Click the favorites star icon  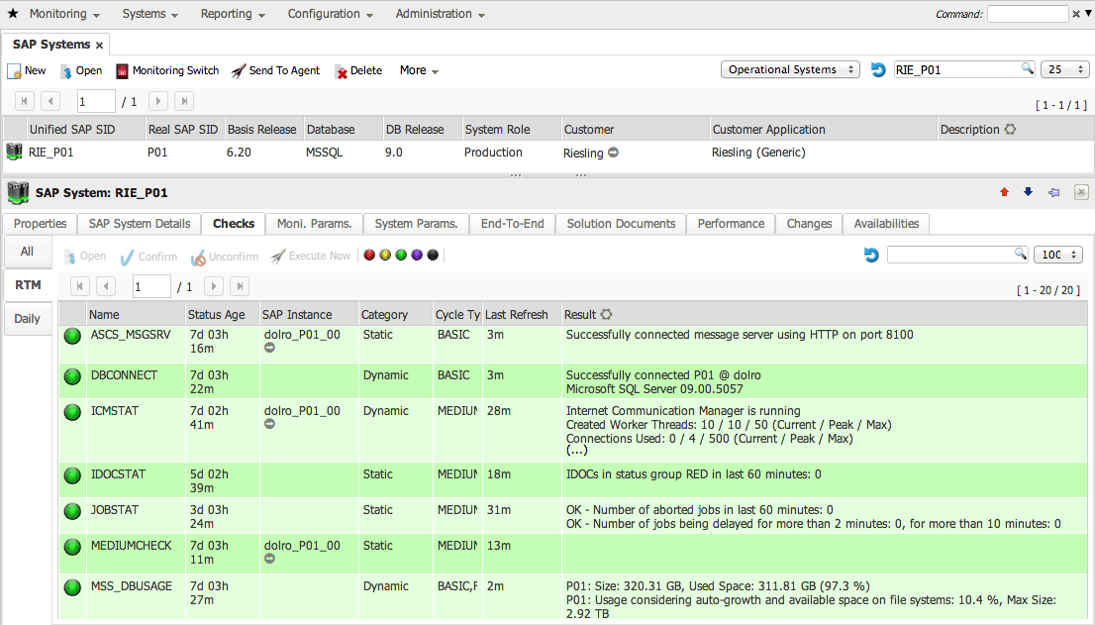(x=13, y=13)
